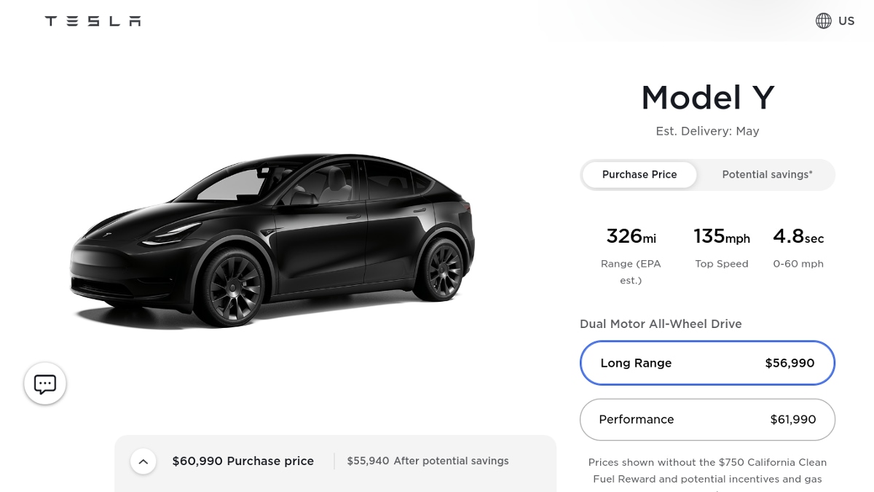874x492 pixels.
Task: Click the $61,990 Performance price
Action: pos(792,419)
